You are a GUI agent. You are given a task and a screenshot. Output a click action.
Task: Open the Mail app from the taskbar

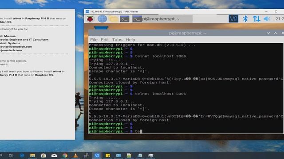coord(54,155)
